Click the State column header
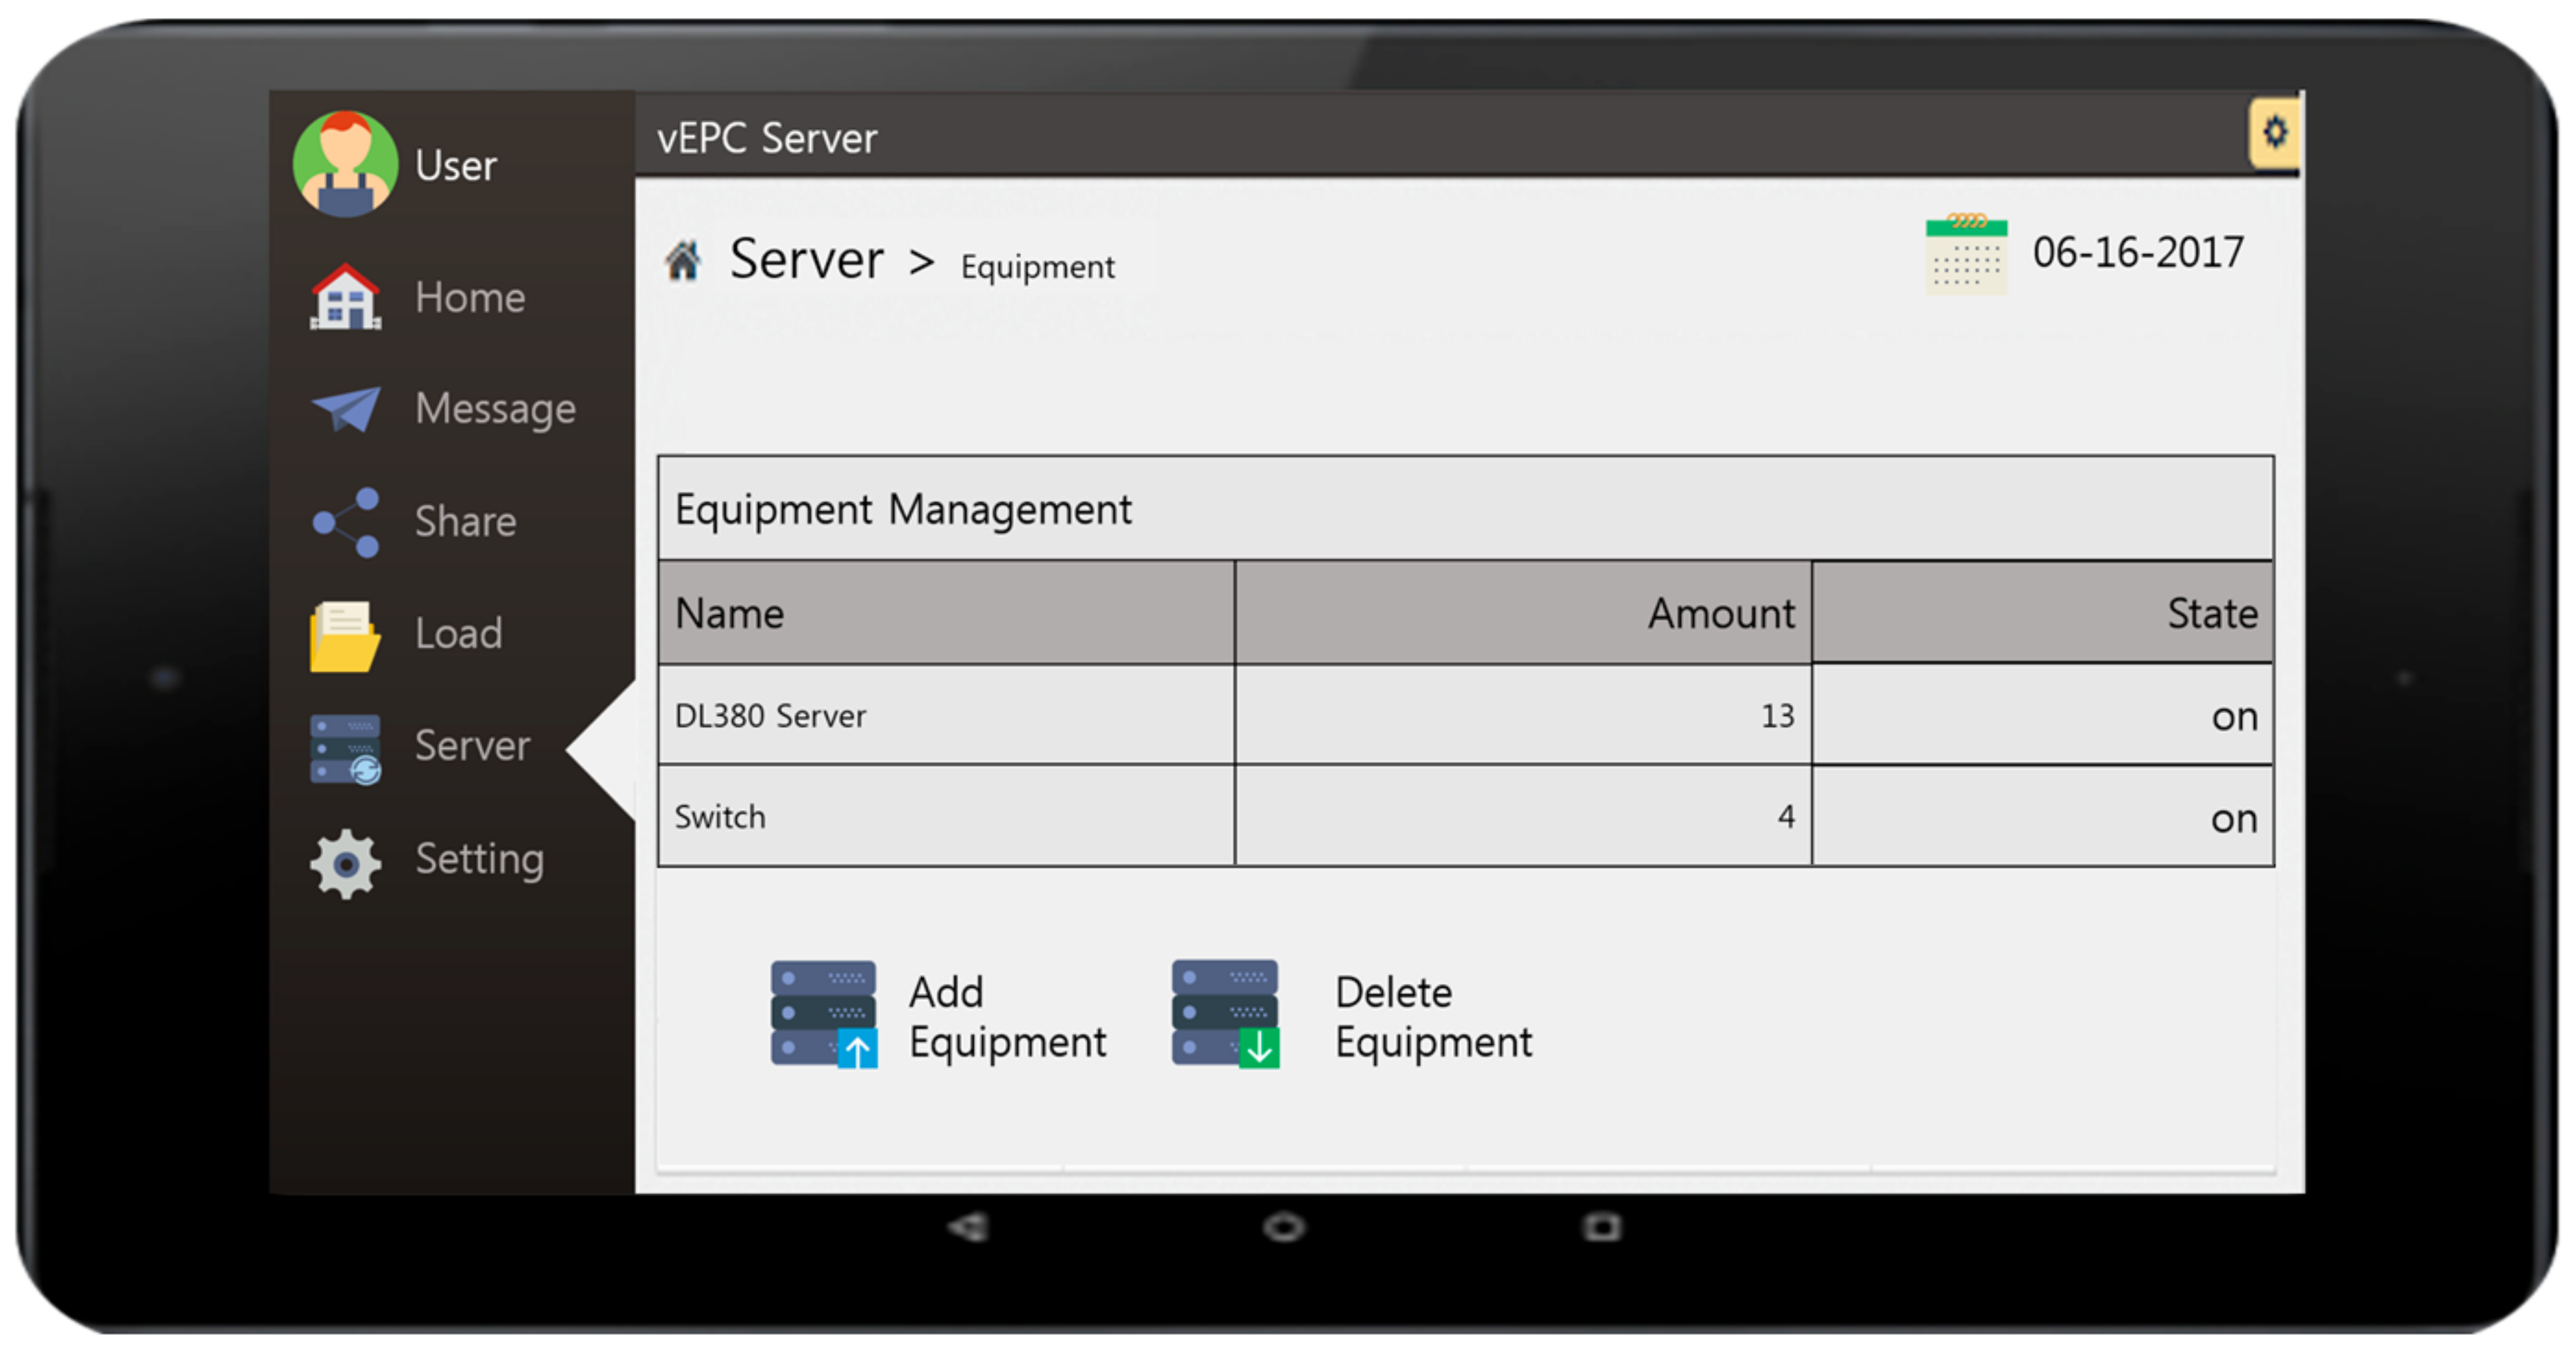The image size is (2576, 1346). [2042, 612]
